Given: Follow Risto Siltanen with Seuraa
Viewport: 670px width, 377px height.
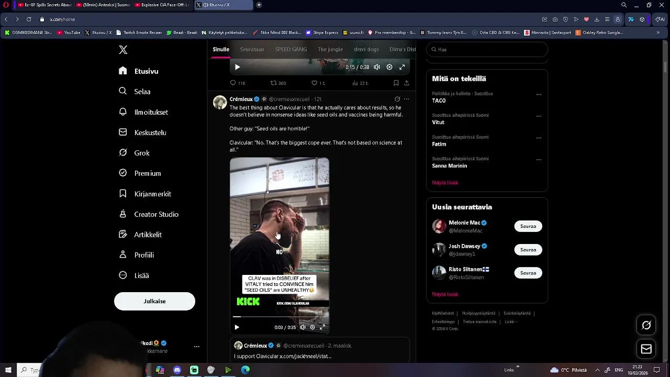Looking at the screenshot, I should pos(528,273).
